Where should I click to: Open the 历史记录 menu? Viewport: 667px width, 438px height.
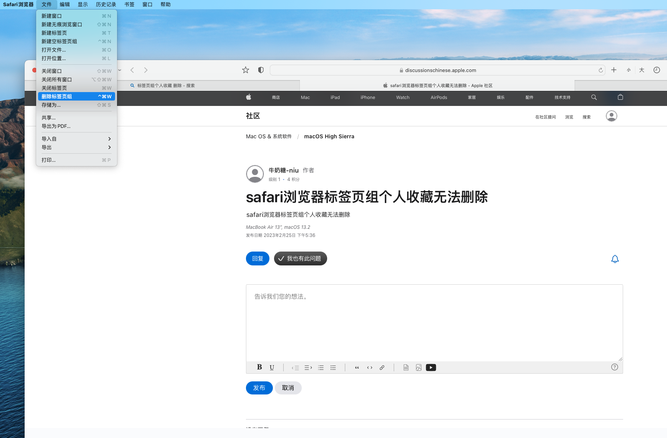(106, 5)
